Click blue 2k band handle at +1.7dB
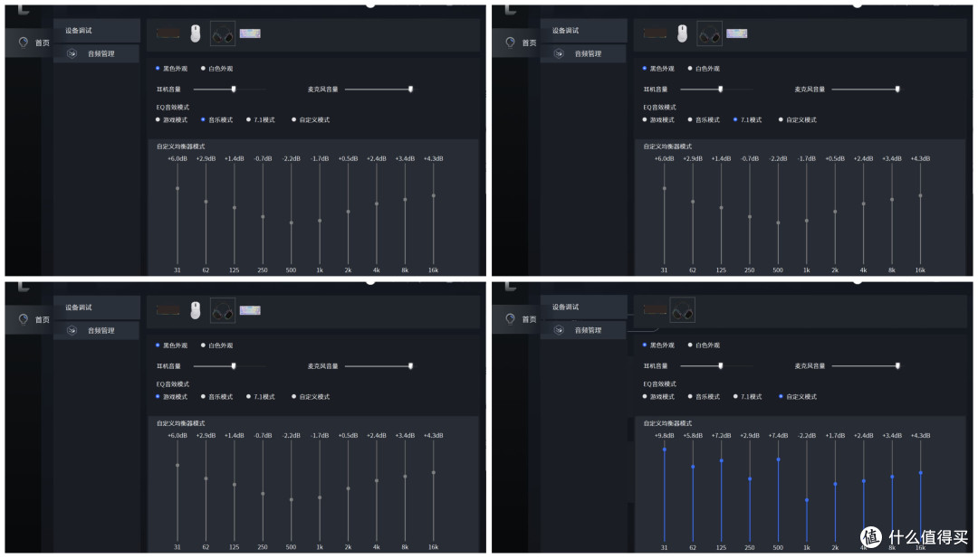 (835, 484)
